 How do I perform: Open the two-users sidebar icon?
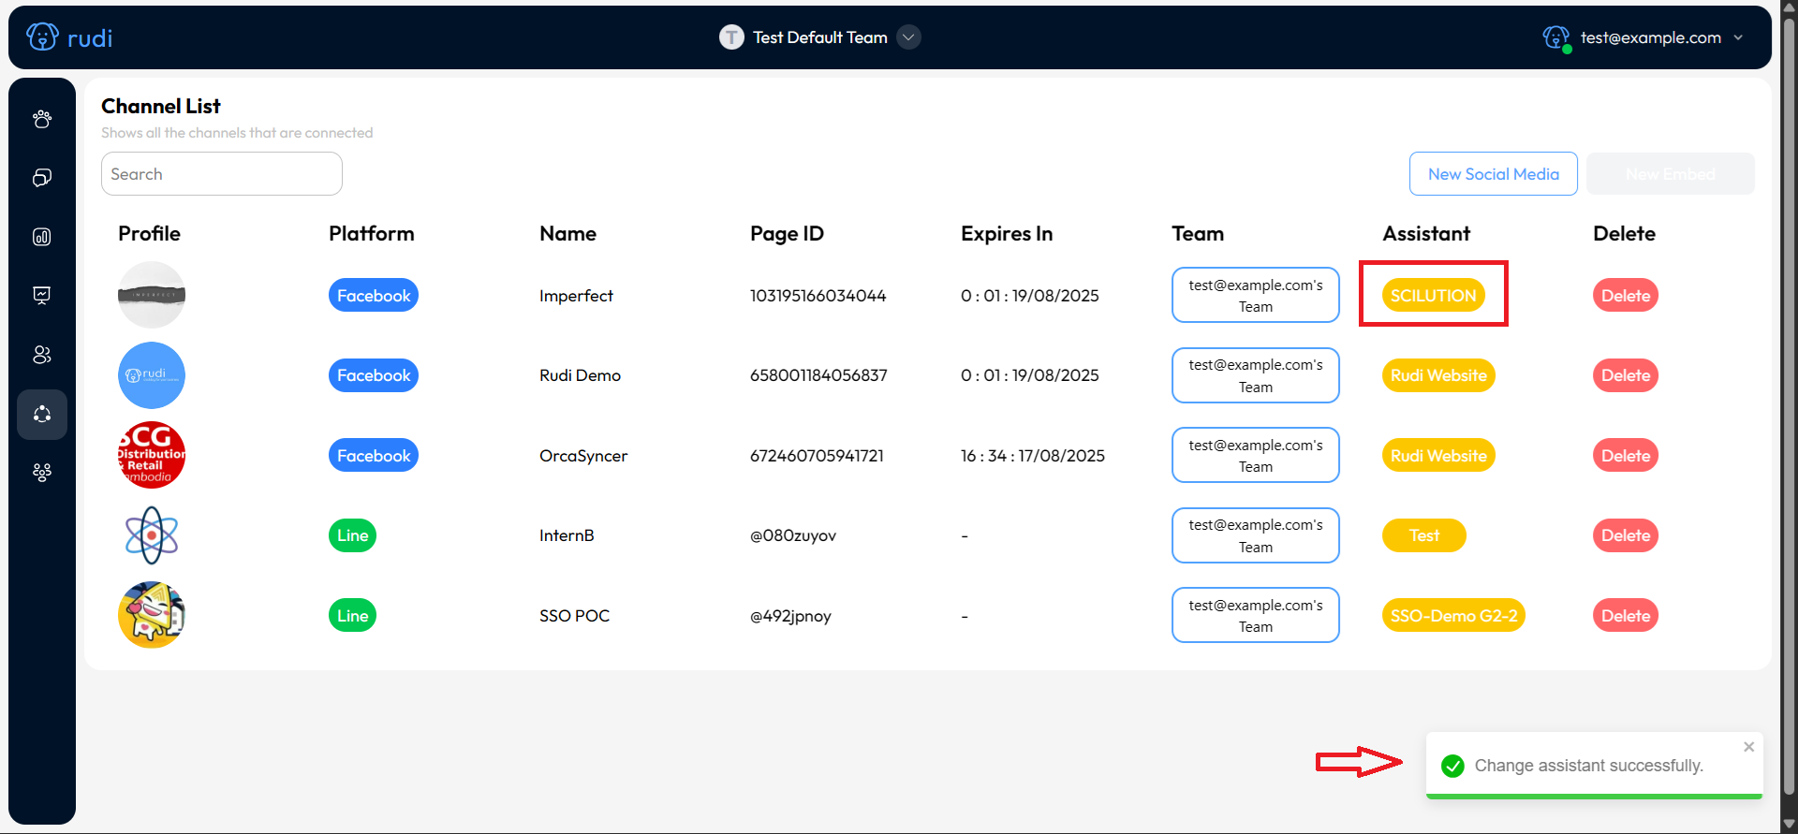[x=42, y=355]
